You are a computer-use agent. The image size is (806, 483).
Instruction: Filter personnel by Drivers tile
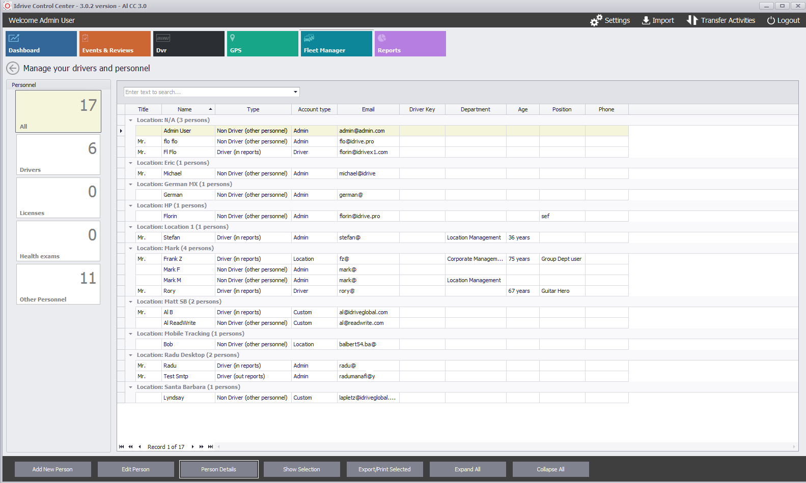pos(58,155)
